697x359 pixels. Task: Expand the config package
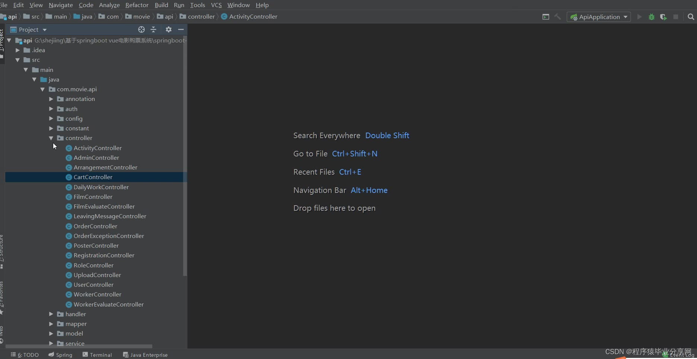pos(51,118)
